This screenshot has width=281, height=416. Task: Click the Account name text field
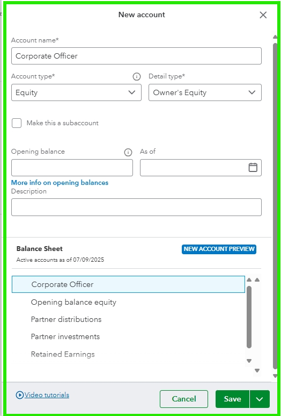[x=136, y=56]
